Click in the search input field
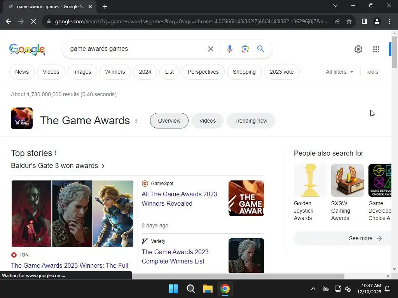Screen dimensions: 398x298 tap(137, 49)
